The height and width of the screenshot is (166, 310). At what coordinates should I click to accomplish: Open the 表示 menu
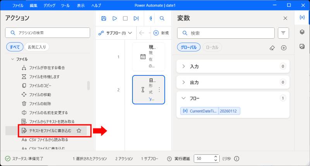pyautogui.click(x=81, y=5)
